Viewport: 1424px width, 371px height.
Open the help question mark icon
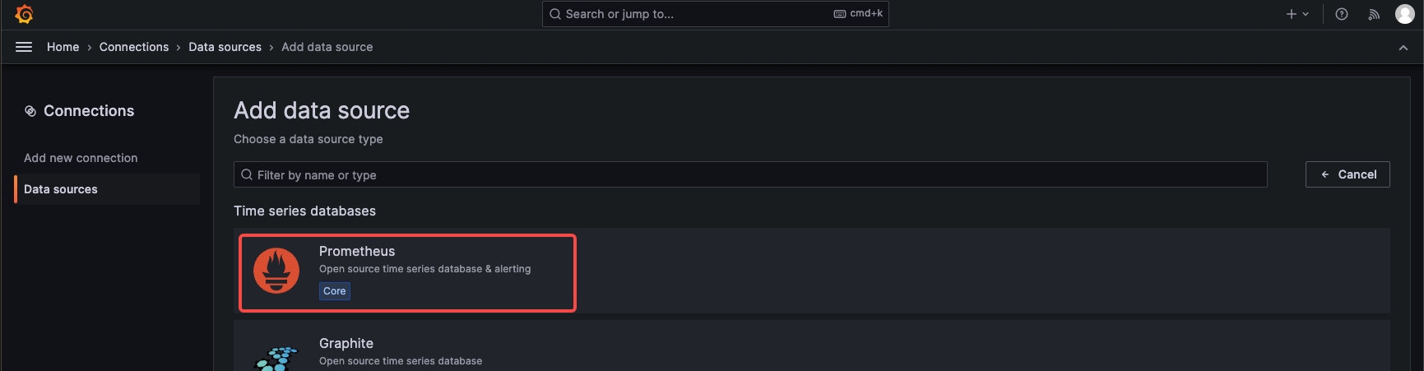click(x=1342, y=14)
